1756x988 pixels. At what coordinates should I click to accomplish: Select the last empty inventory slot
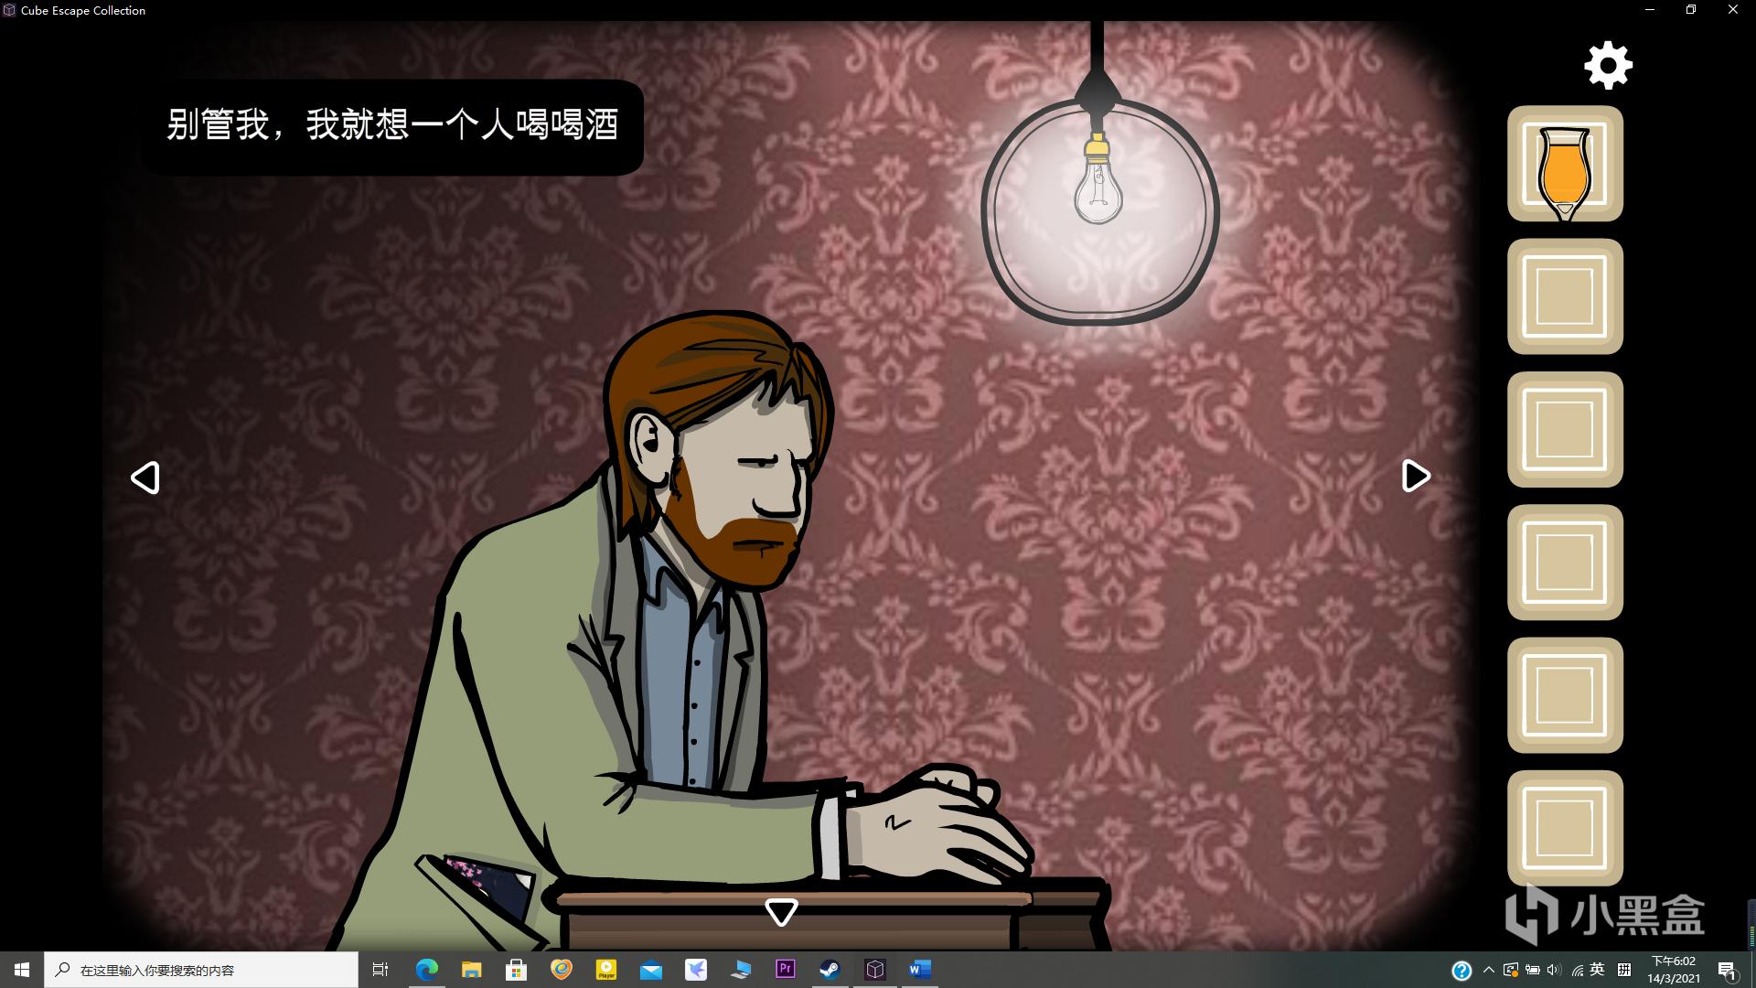tap(1565, 828)
